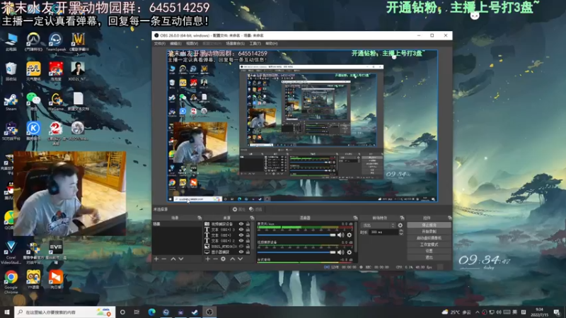Open the 文件(F) menu in OBS
The height and width of the screenshot is (318, 566).
click(160, 44)
